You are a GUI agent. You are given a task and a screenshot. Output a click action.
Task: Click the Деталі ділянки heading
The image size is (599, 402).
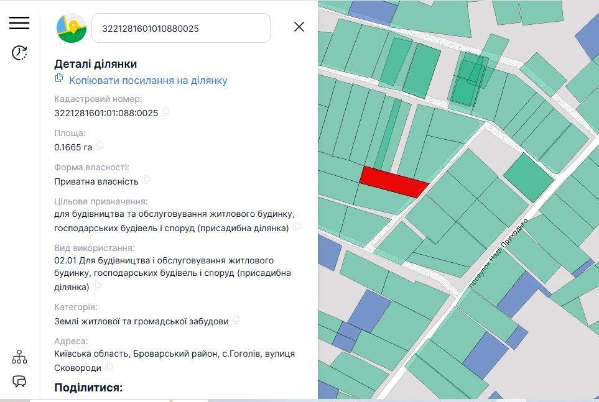click(96, 64)
